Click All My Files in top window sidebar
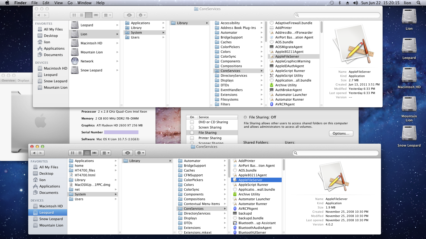Image resolution: width=426 pixels, height=239 pixels. (51, 29)
